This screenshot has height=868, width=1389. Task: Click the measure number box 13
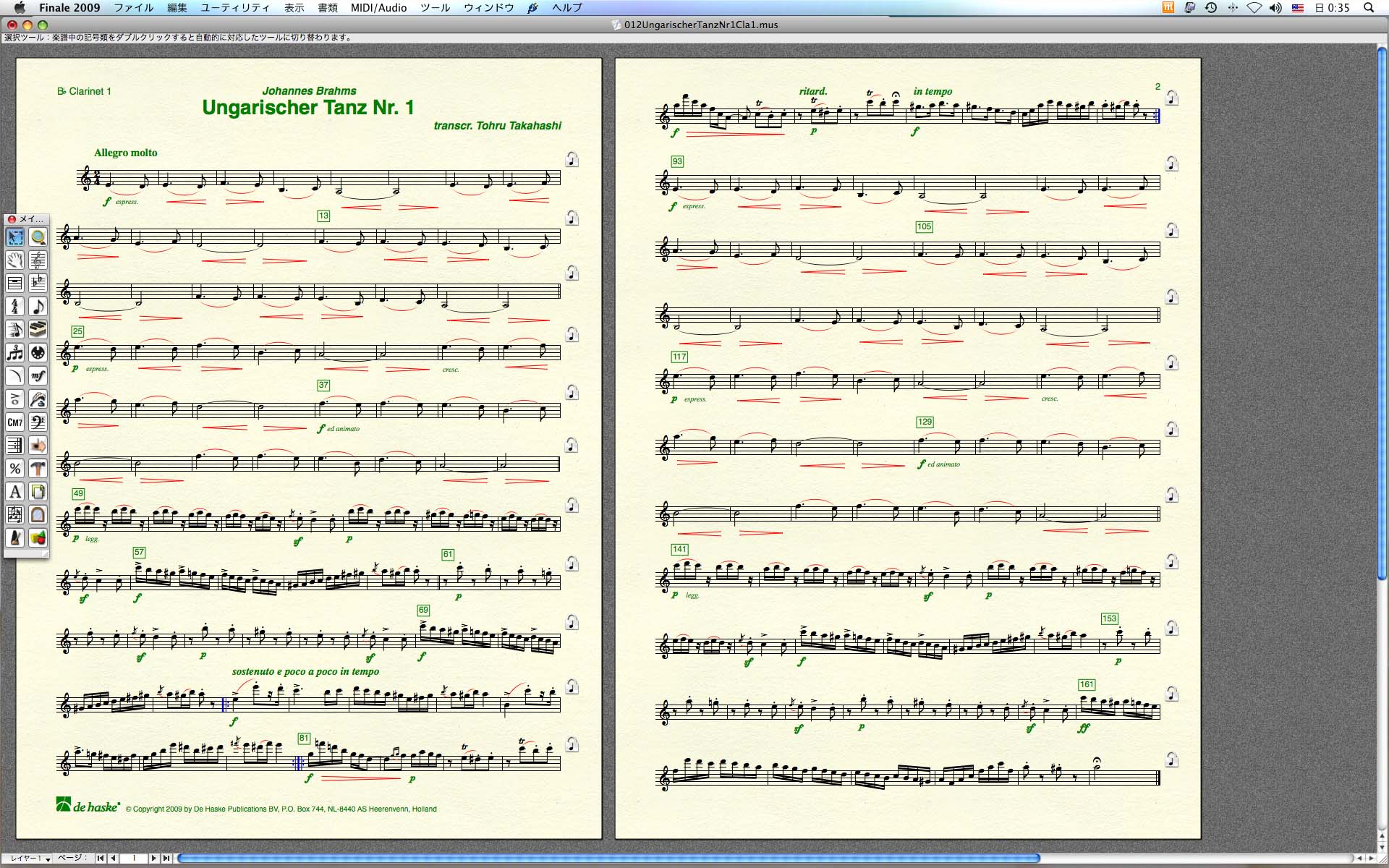[323, 216]
